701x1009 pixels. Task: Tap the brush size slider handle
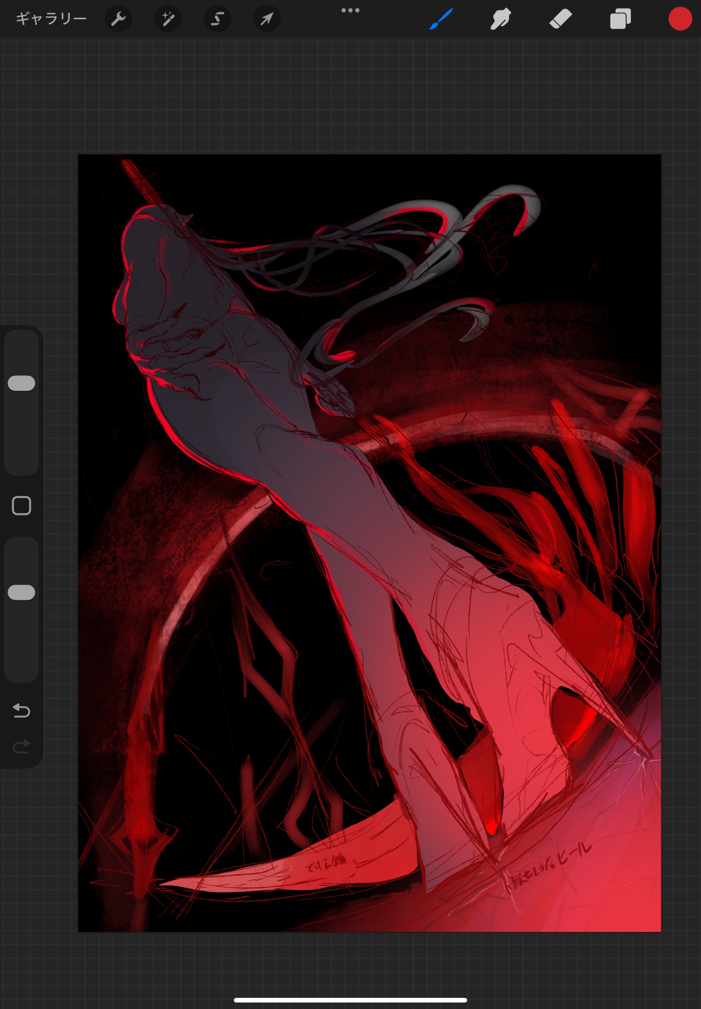point(22,383)
